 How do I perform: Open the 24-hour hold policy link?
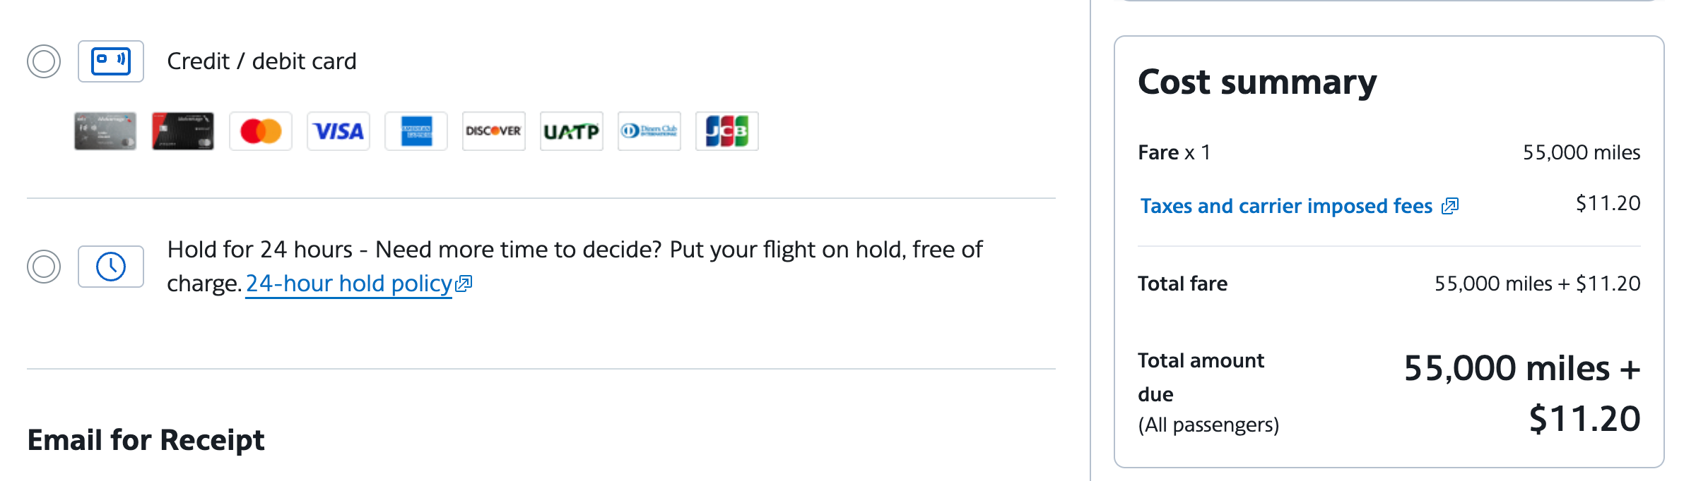point(350,283)
